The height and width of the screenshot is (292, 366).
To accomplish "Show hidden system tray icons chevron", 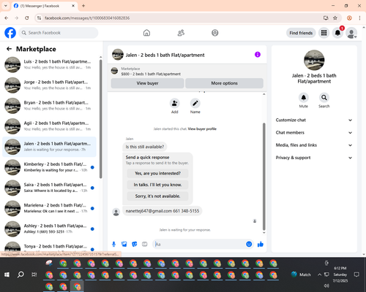I will 319,274.
